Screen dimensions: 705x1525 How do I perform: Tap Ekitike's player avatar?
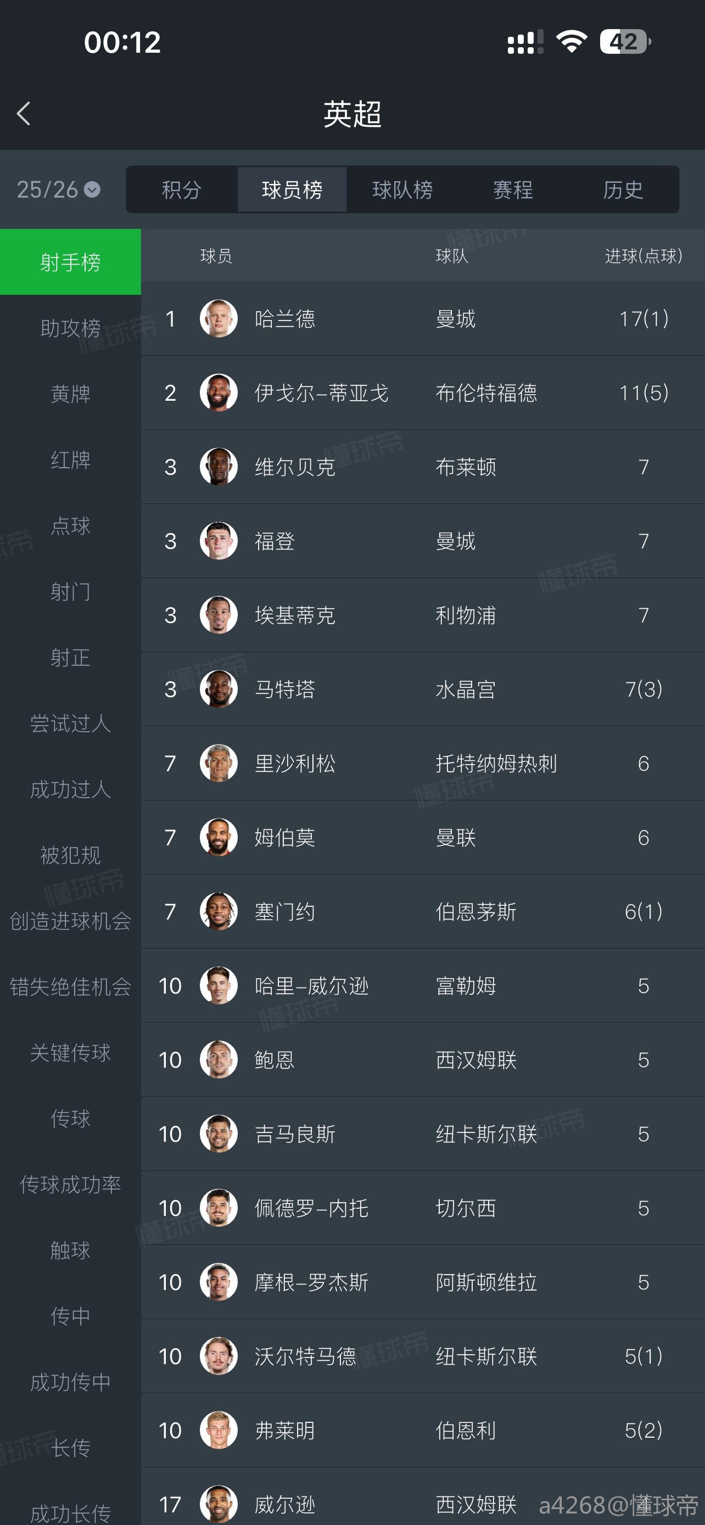(219, 615)
